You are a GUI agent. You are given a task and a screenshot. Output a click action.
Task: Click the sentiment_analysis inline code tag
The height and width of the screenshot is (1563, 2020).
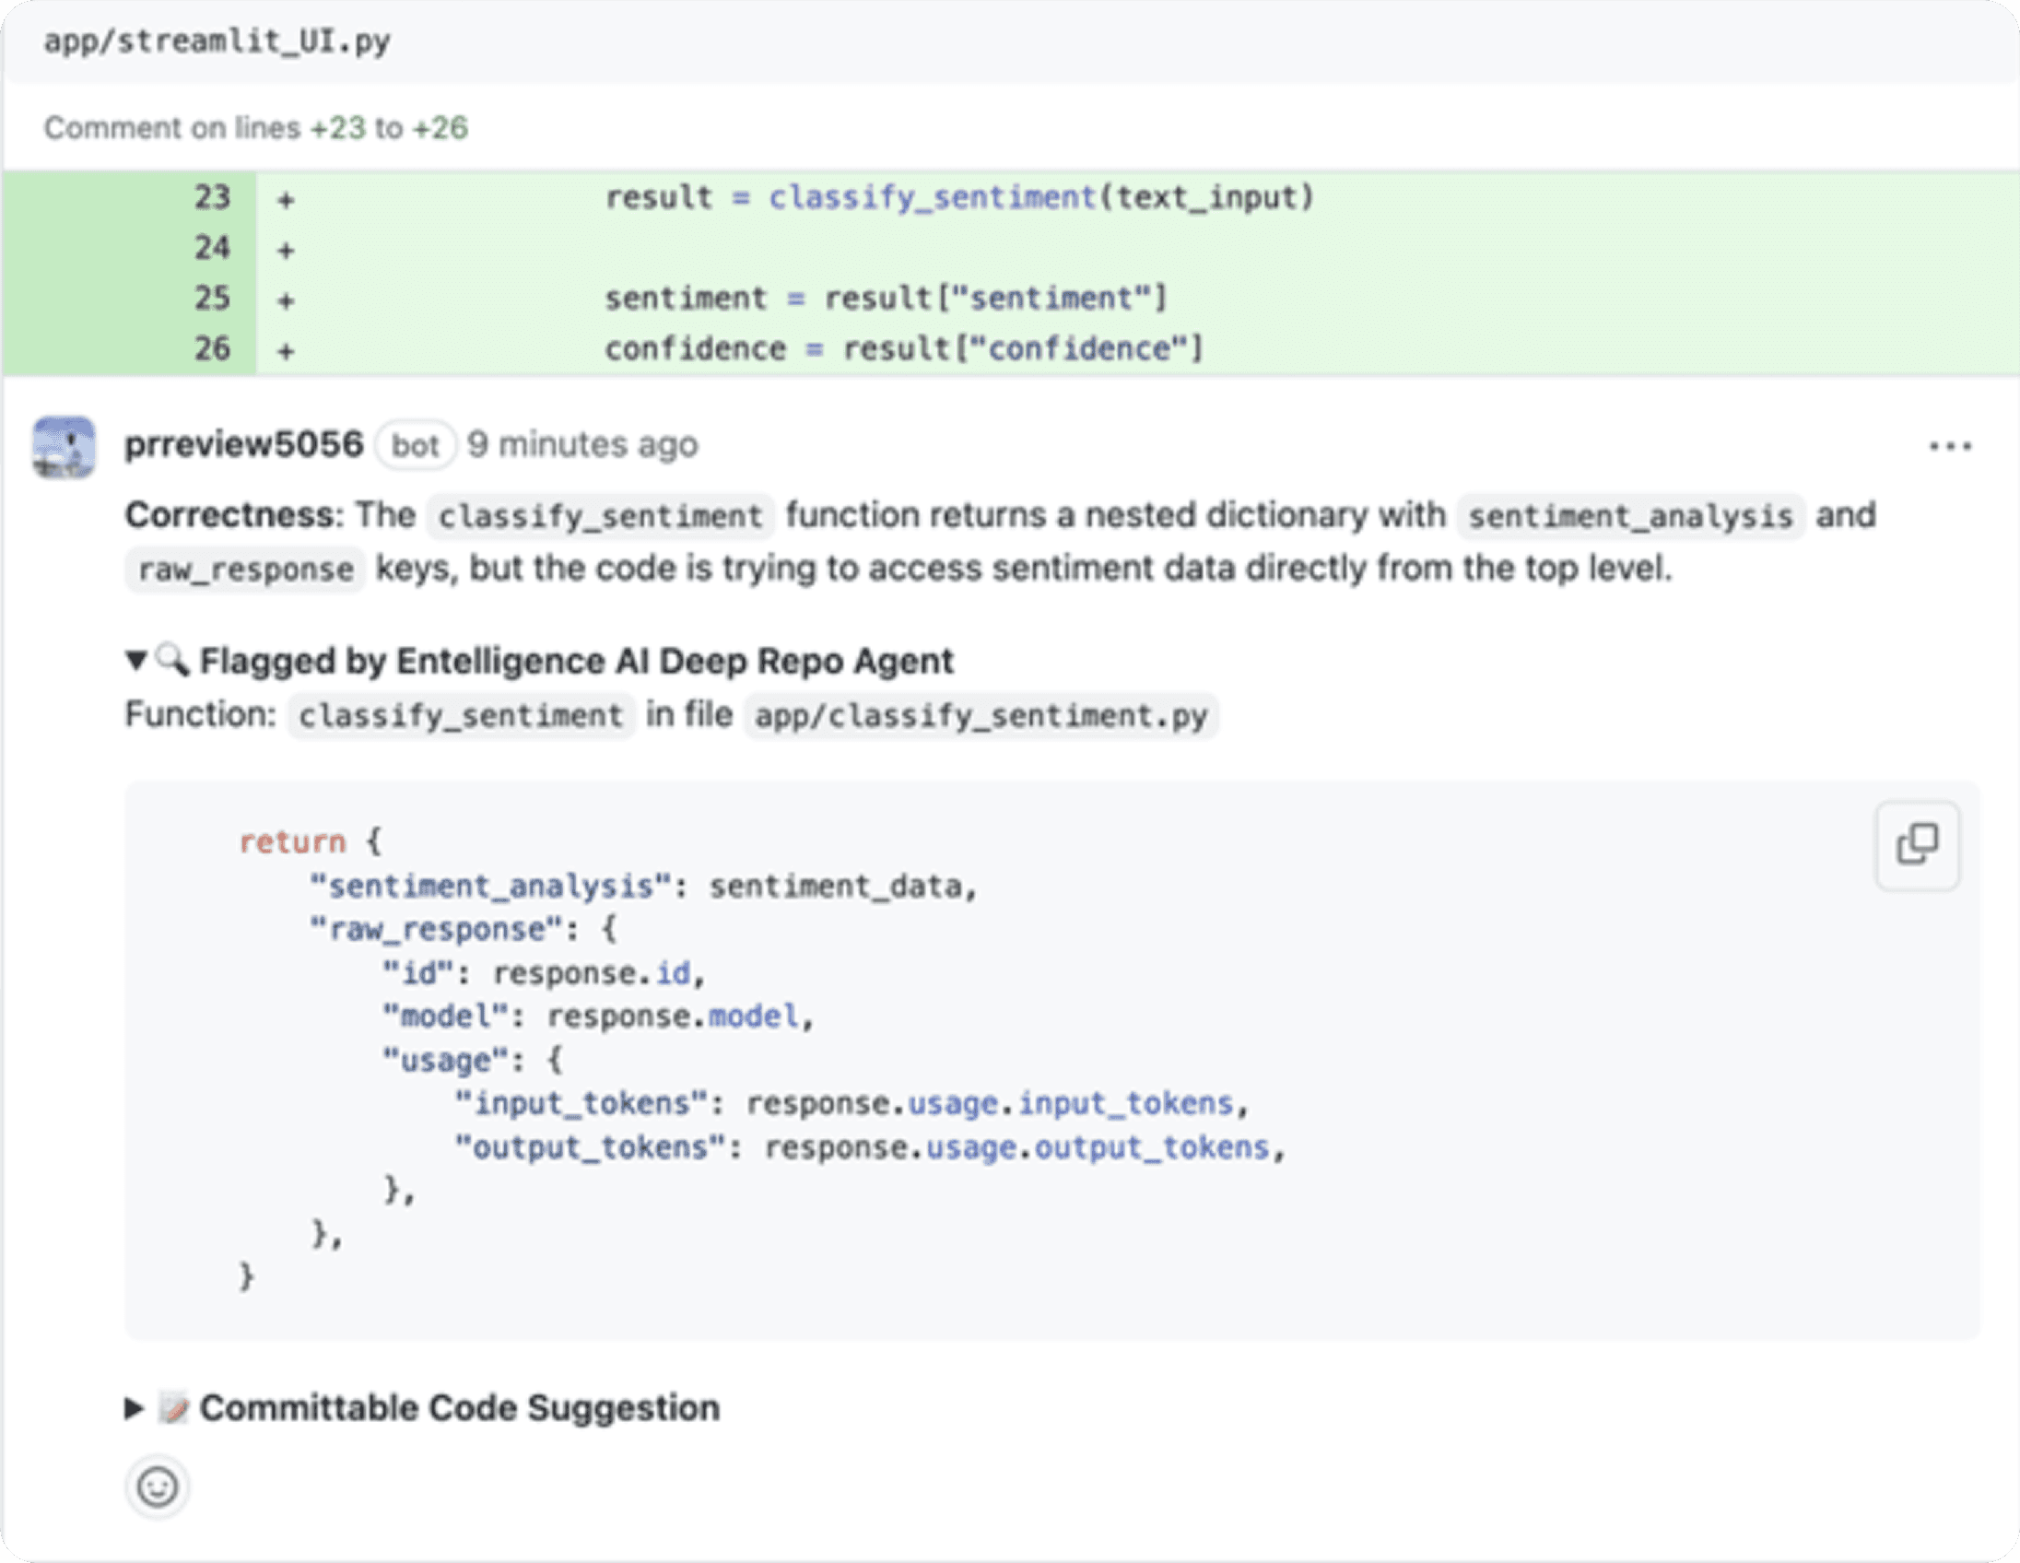[x=1629, y=516]
